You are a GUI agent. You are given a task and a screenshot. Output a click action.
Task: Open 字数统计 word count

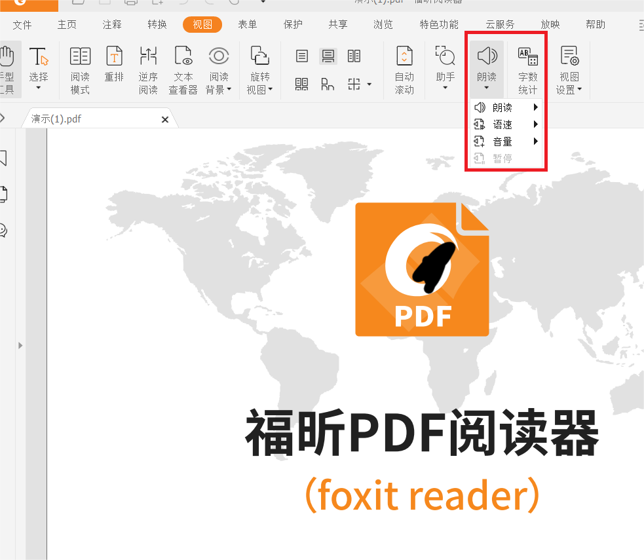click(x=527, y=65)
